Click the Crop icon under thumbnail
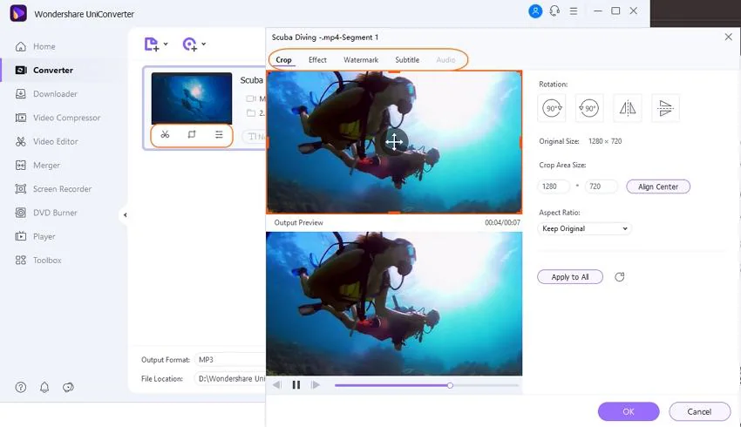Image resolution: width=741 pixels, height=427 pixels. click(192, 134)
